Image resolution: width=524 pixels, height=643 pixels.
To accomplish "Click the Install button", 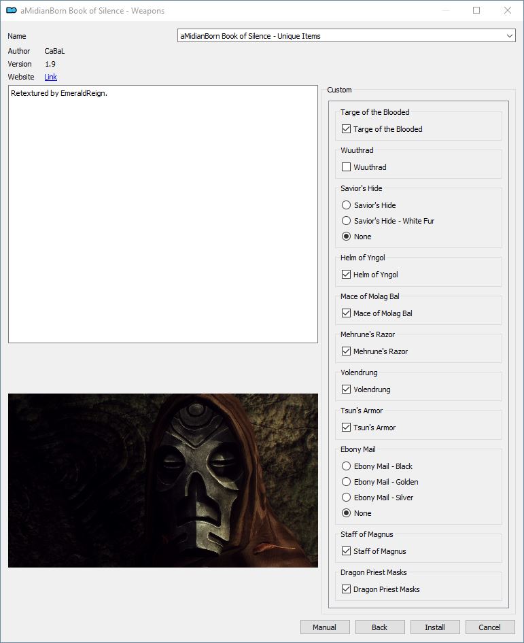I will click(435, 627).
